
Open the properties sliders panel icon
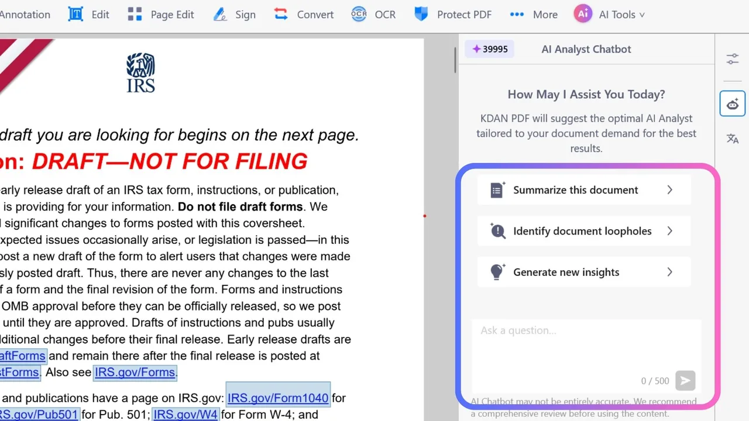[x=733, y=59]
